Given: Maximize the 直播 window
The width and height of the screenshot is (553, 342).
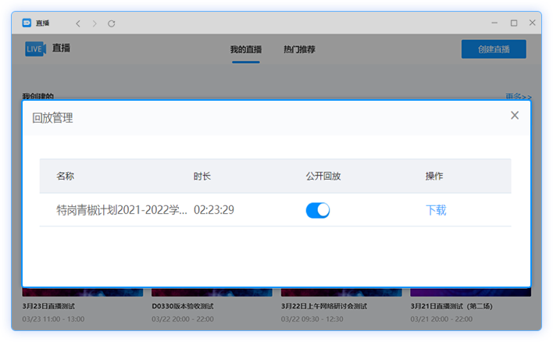Looking at the screenshot, I should point(514,23).
